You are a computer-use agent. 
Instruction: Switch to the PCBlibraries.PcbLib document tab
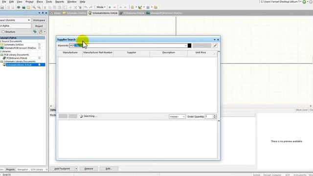click(x=132, y=13)
